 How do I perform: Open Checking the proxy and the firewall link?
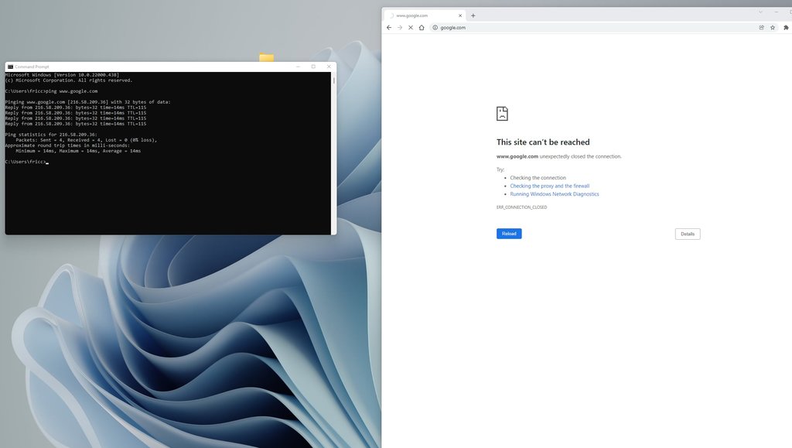(550, 186)
